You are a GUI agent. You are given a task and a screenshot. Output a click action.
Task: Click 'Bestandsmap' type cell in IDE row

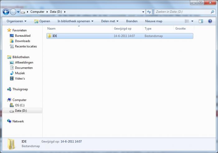154,36
